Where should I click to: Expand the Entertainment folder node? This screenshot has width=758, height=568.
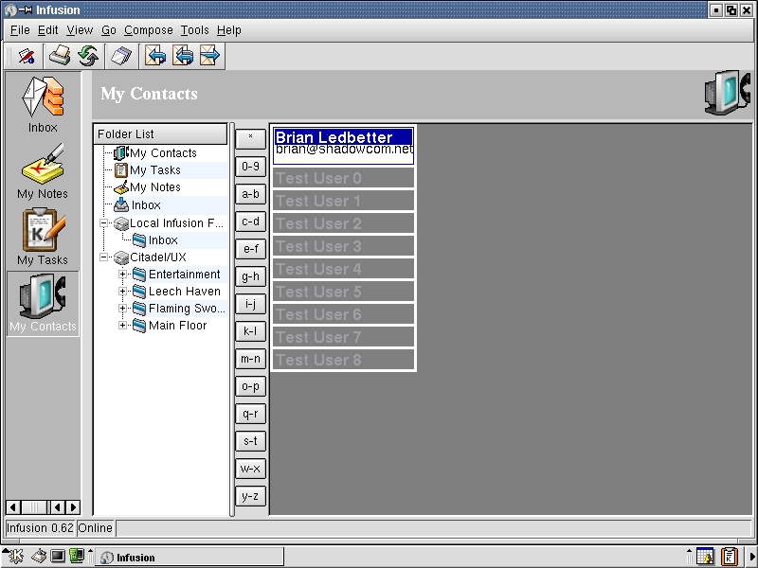[x=123, y=275]
